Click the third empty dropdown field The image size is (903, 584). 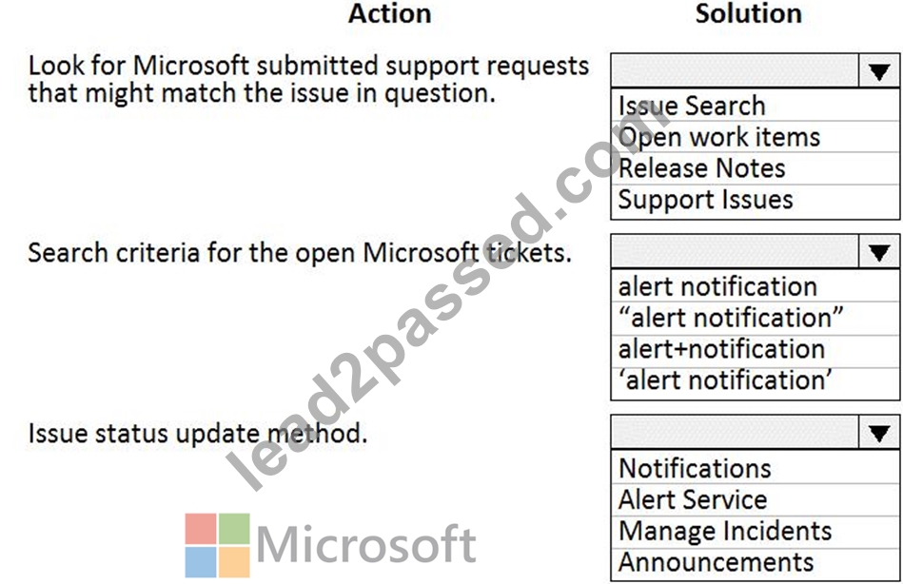735,433
